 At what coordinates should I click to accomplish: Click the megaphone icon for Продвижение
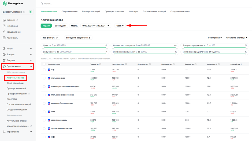(x=4, y=66)
